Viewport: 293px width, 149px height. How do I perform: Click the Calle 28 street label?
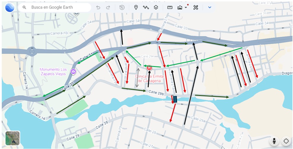tap(150, 131)
